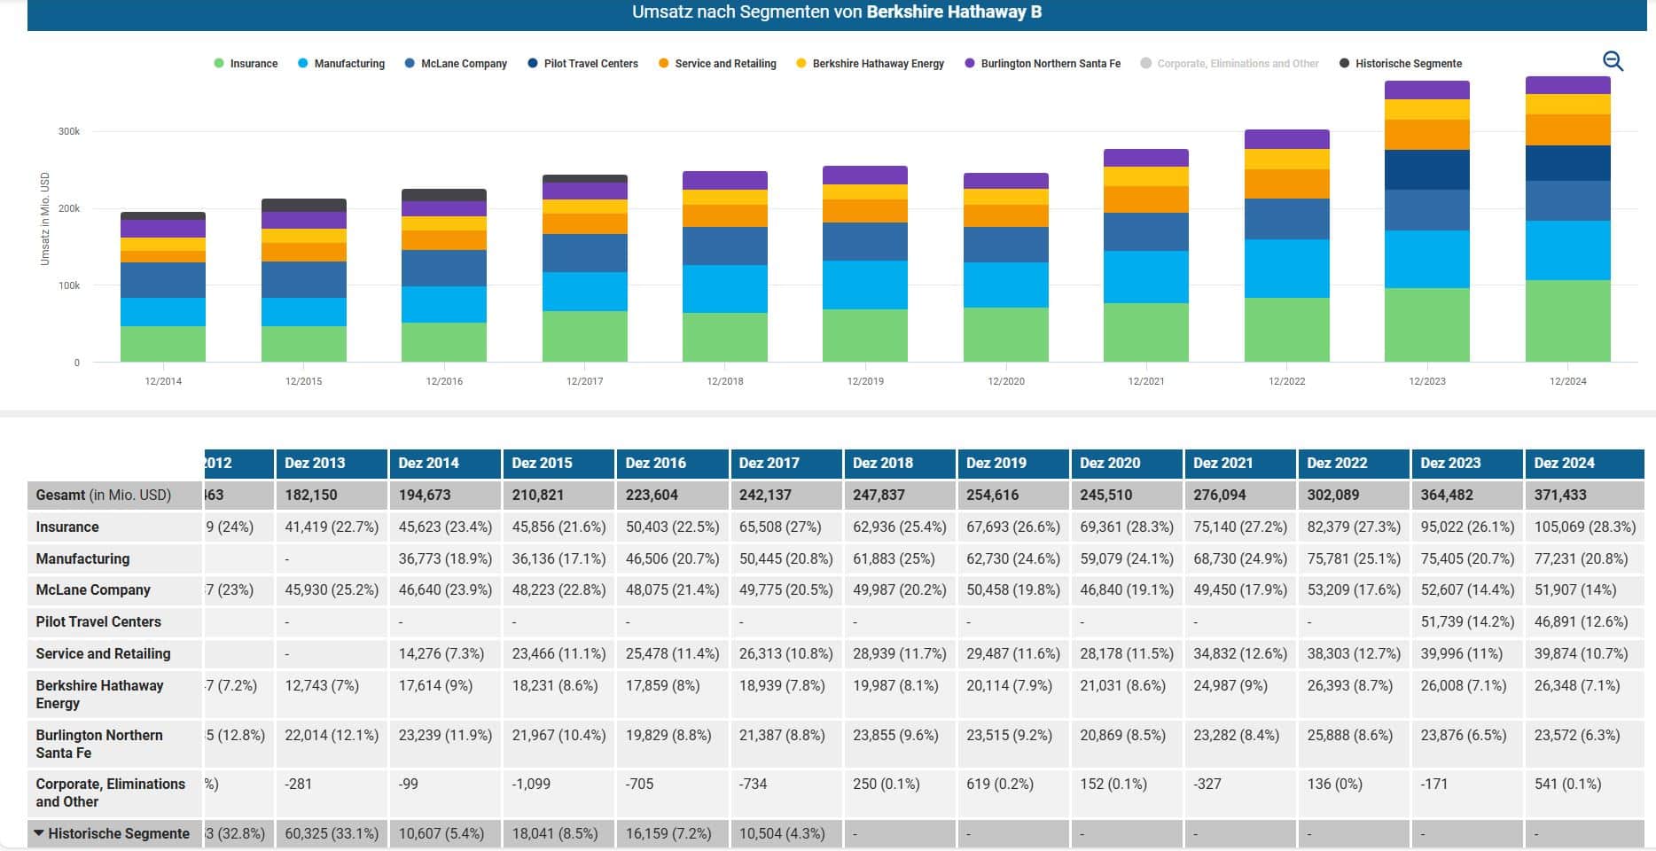
Task: Click the Berkshire Hathaway Energy legend dot
Action: pyautogui.click(x=801, y=64)
